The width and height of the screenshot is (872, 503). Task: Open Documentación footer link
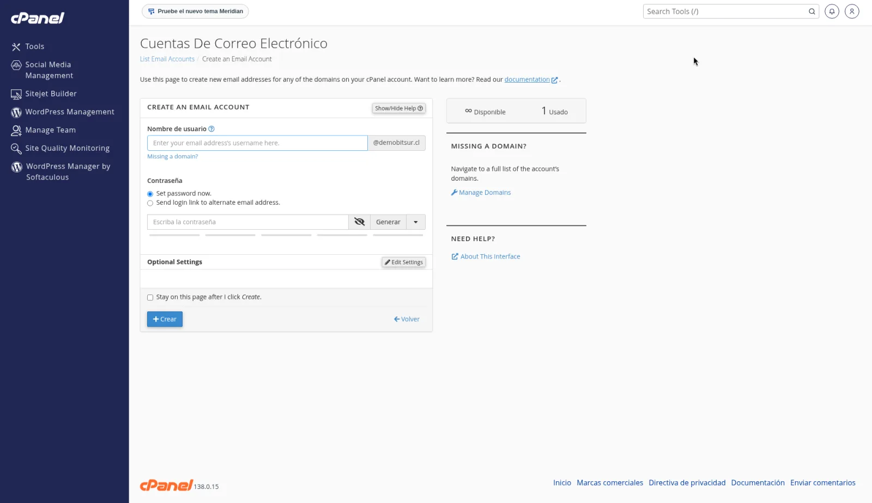pos(758,483)
